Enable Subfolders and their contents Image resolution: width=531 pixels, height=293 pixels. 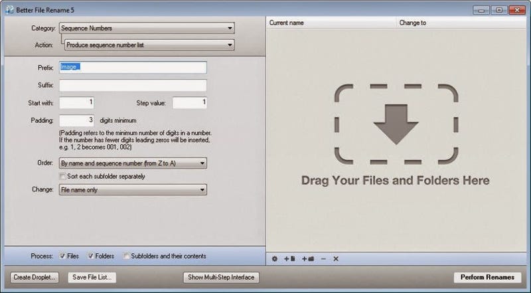[126, 256]
